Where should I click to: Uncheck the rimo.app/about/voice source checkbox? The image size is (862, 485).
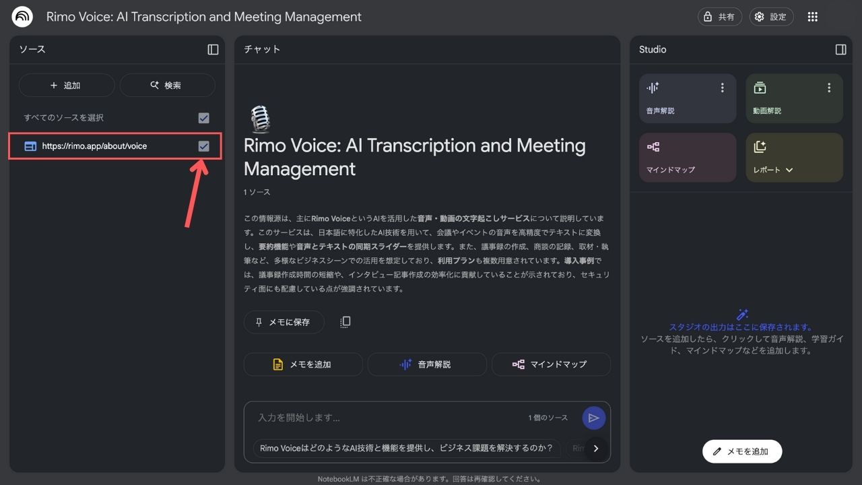click(x=203, y=146)
